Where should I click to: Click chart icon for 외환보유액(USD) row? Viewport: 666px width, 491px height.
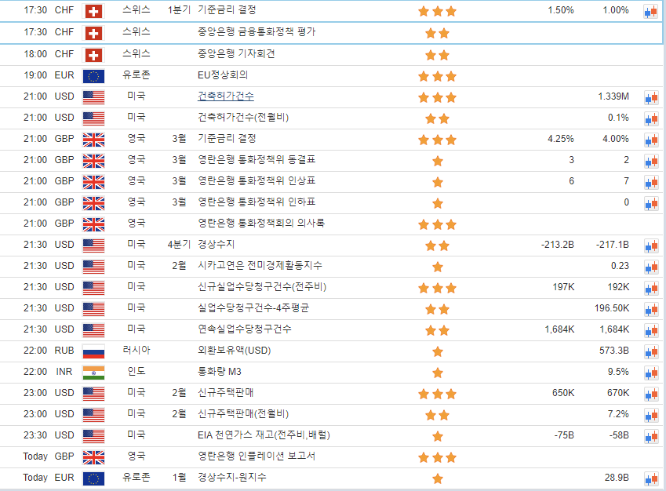(650, 351)
